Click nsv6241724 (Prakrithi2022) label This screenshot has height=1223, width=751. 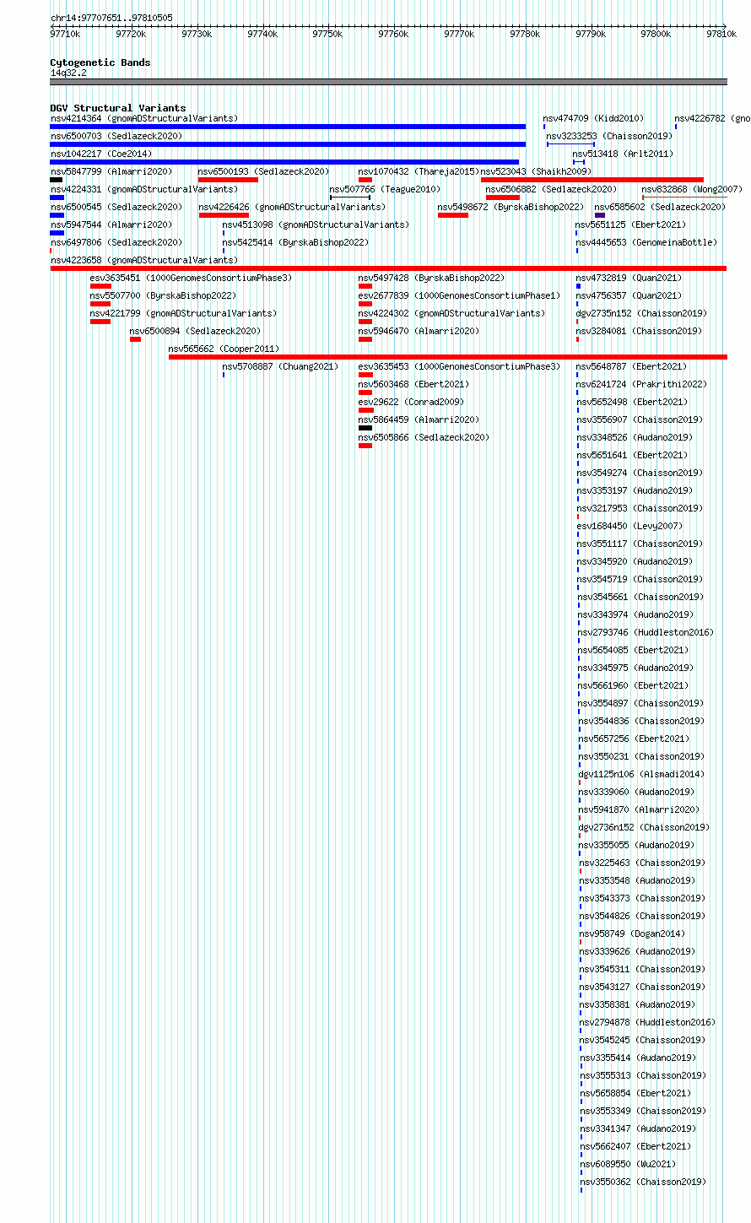(x=642, y=385)
